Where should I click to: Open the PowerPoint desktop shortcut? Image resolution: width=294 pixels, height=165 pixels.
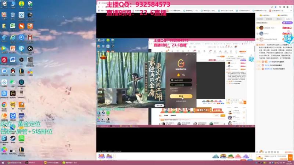point(13,48)
